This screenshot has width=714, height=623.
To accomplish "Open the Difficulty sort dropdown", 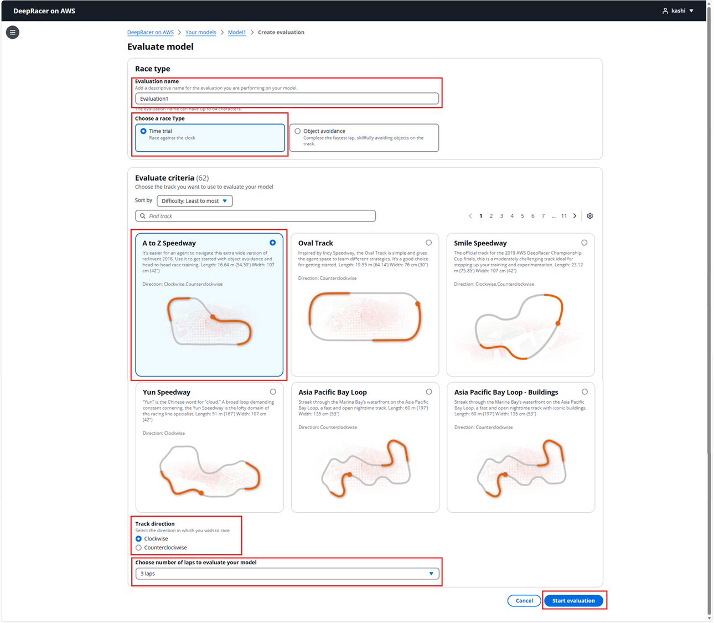I will pos(194,200).
